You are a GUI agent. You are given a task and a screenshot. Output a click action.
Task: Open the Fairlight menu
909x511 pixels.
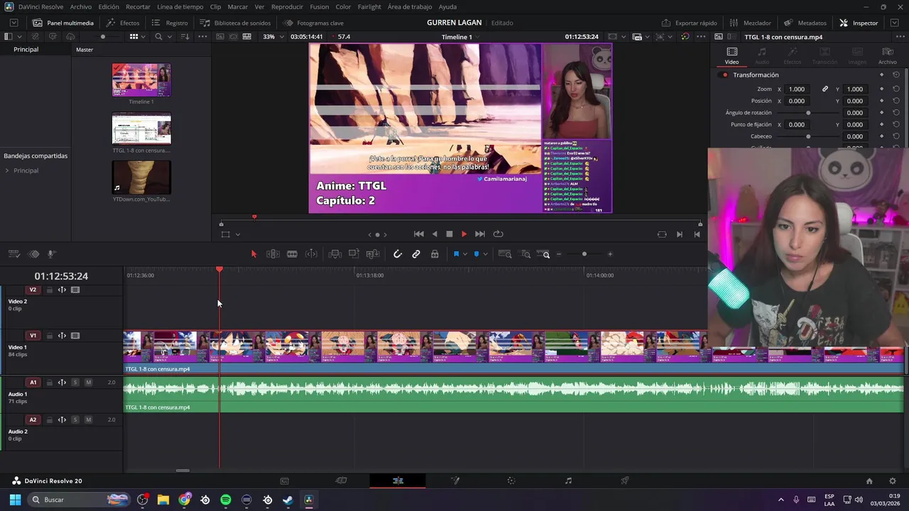pyautogui.click(x=369, y=6)
